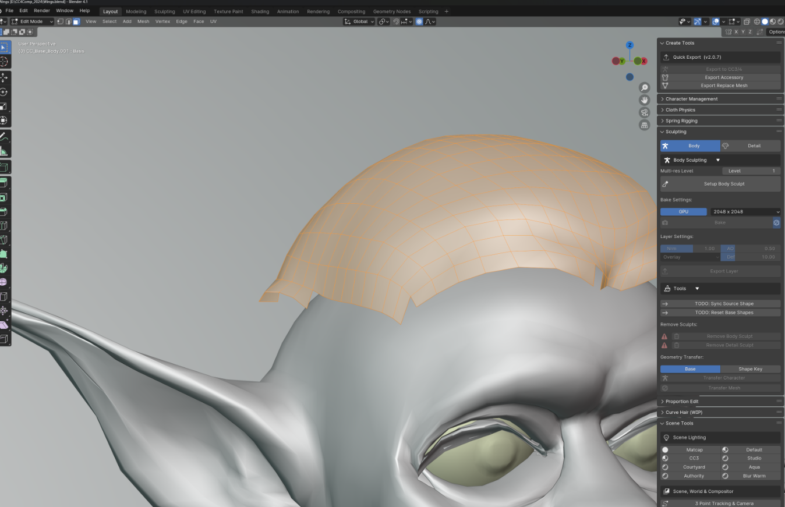Image resolution: width=785 pixels, height=507 pixels.
Task: Toggle snapping magnet
Action: pyautogui.click(x=397, y=22)
